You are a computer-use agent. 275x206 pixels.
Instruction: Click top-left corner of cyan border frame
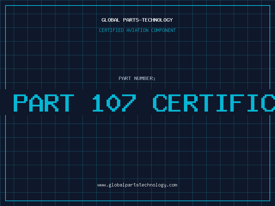pyautogui.click(x=5, y=5)
